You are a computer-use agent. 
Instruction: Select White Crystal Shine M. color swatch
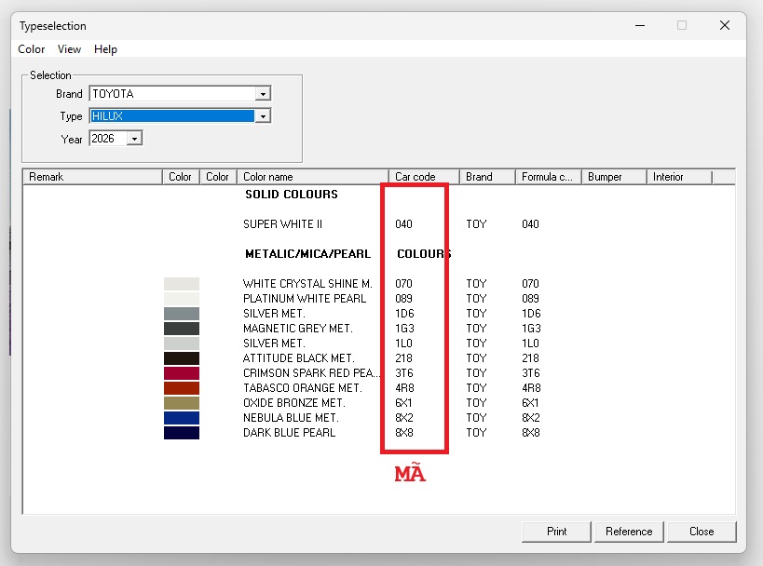(x=182, y=284)
